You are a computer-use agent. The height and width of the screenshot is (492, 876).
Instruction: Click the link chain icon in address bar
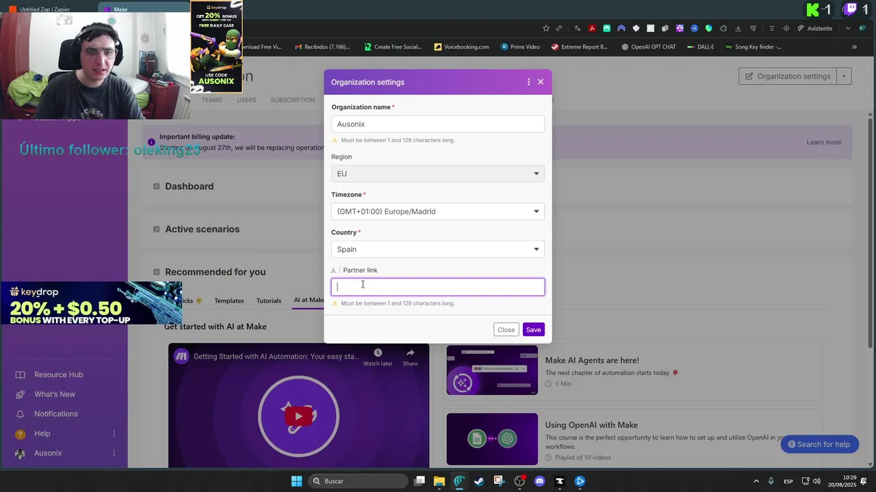[x=559, y=28]
